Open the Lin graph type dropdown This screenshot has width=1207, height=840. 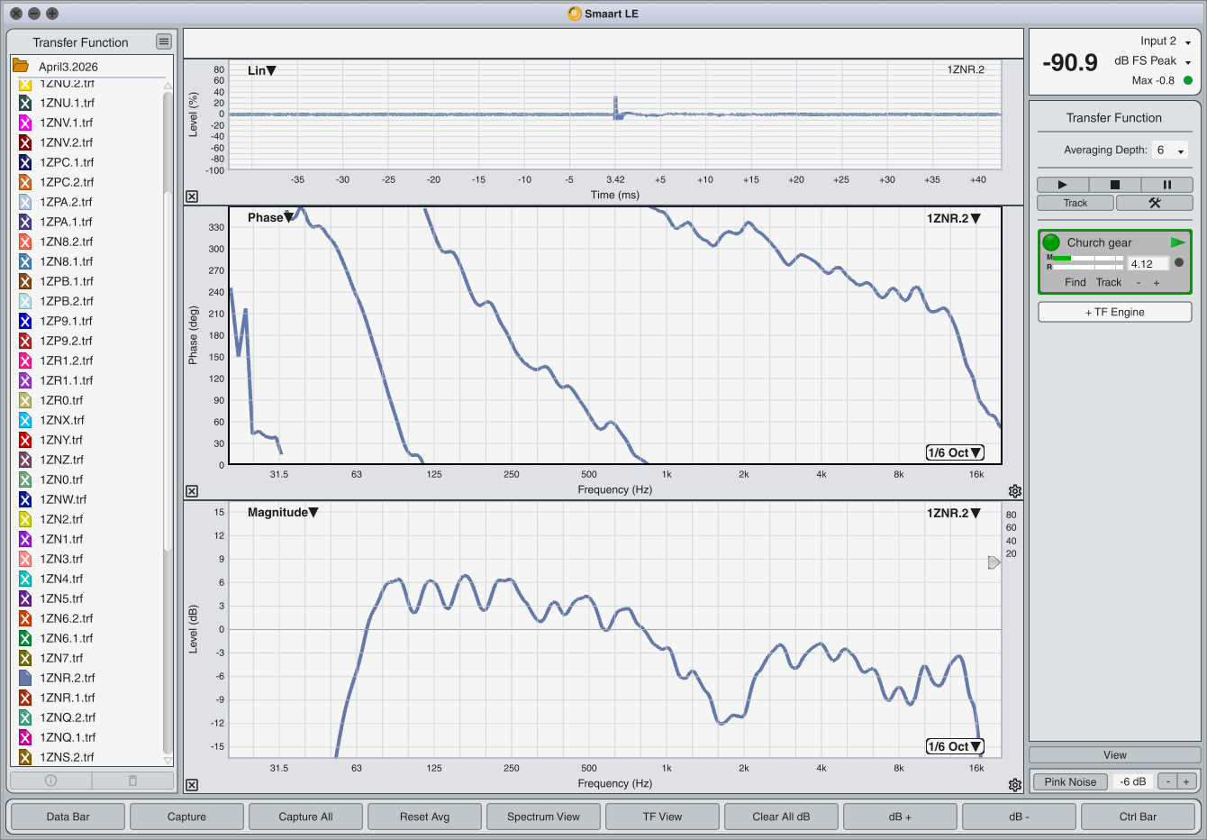point(262,70)
